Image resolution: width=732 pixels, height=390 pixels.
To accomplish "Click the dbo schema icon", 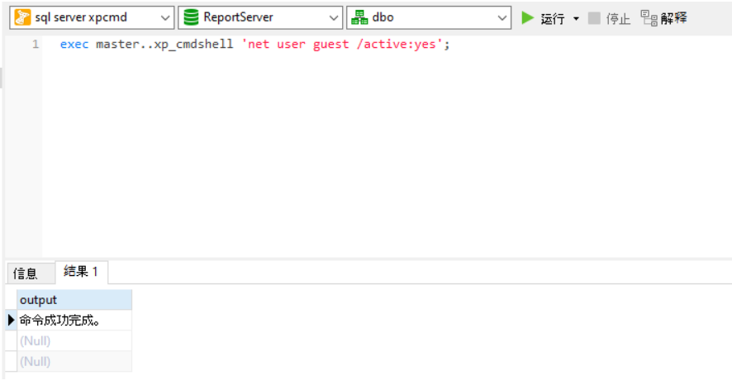I will click(359, 17).
